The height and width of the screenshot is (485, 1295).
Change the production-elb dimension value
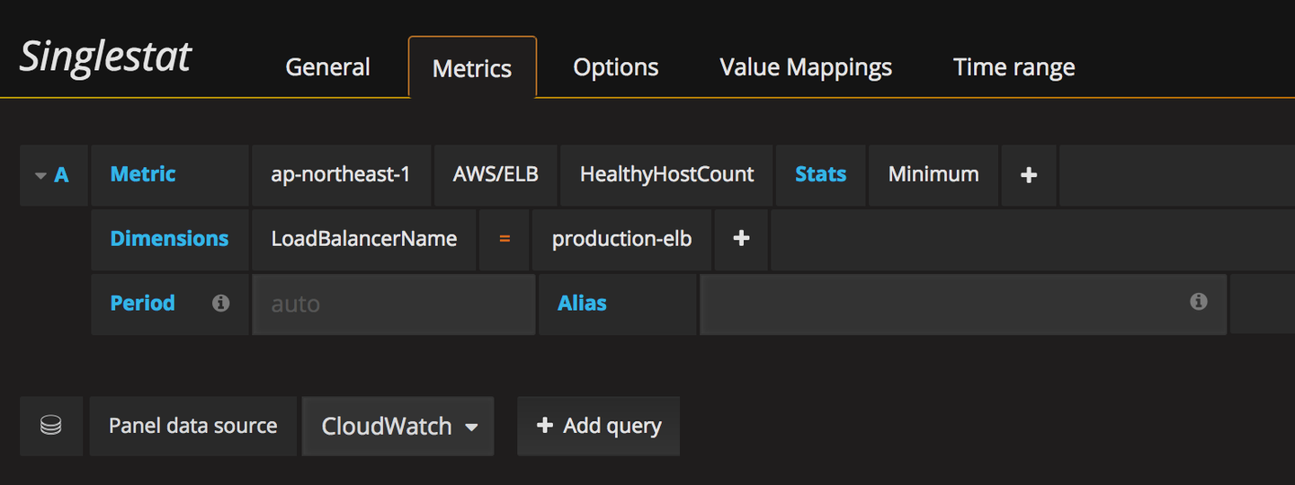click(621, 239)
